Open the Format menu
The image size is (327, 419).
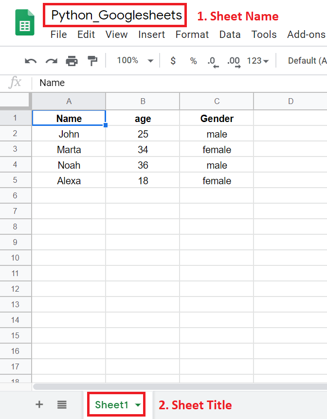[192, 35]
